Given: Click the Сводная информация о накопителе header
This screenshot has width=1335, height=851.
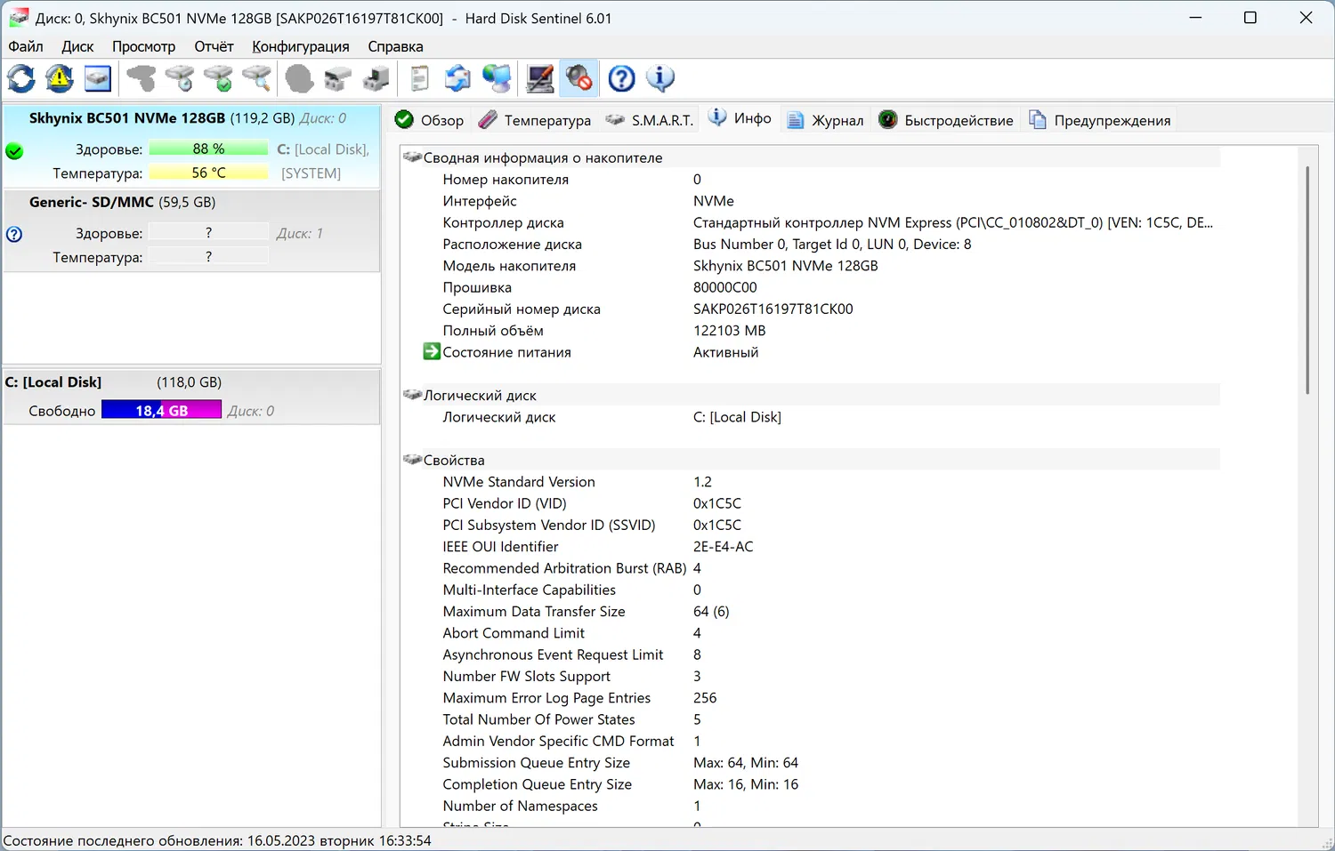Looking at the screenshot, I should coord(543,157).
